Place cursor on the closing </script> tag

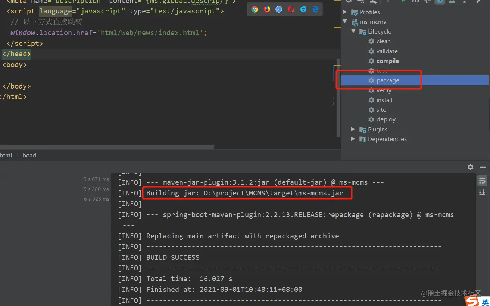point(25,44)
